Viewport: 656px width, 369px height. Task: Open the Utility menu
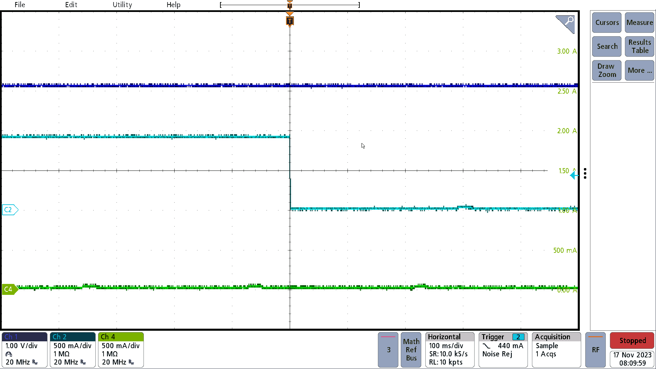pos(122,5)
